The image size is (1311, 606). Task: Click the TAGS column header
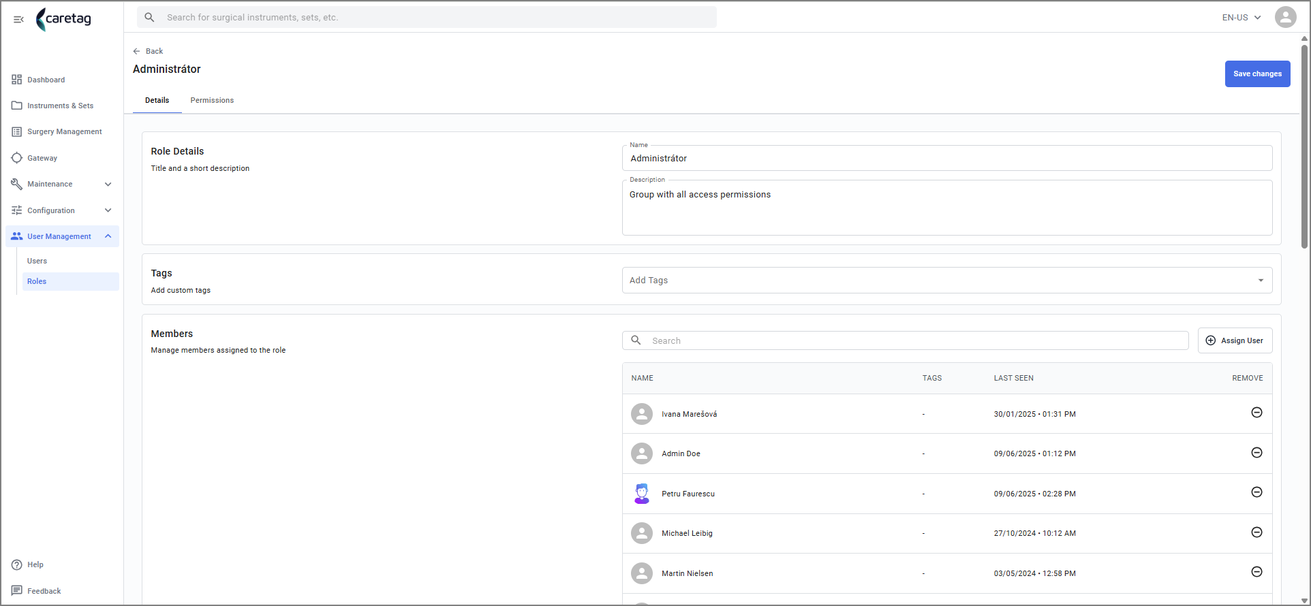click(x=931, y=378)
